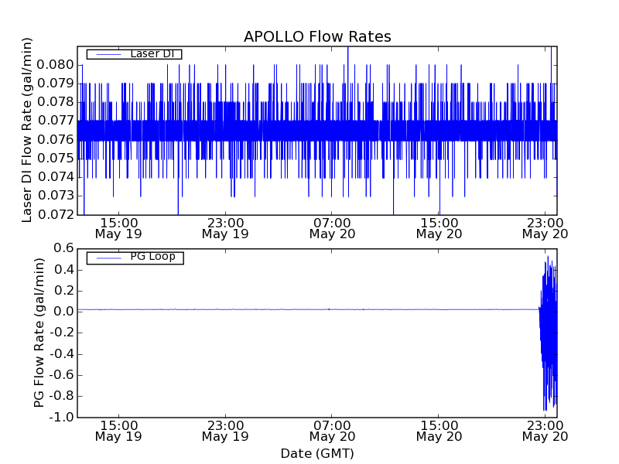Click the "Date (GMT)" x-axis label
The height and width of the screenshot is (464, 619).
317,453
